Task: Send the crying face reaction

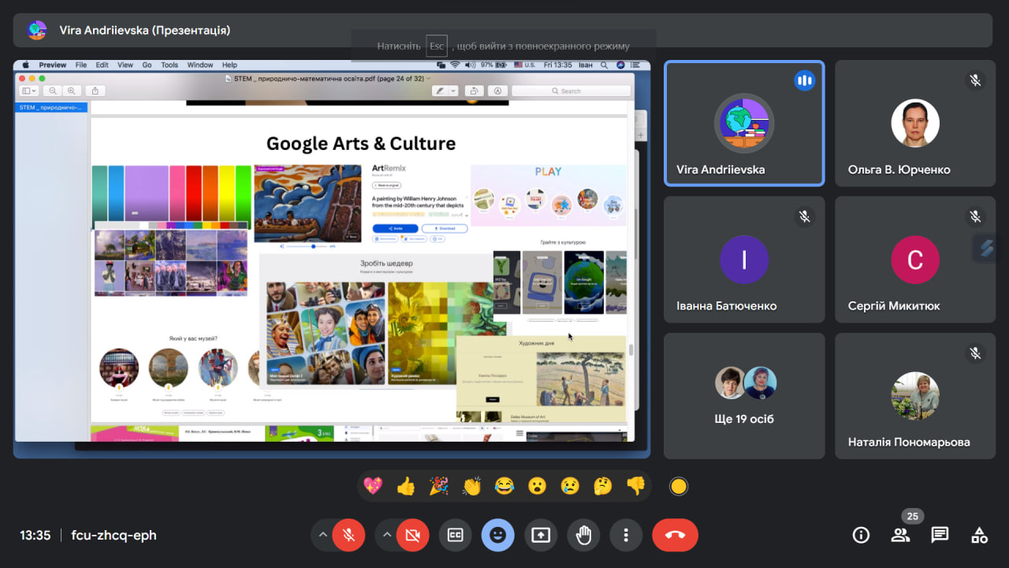Action: pyautogui.click(x=570, y=486)
